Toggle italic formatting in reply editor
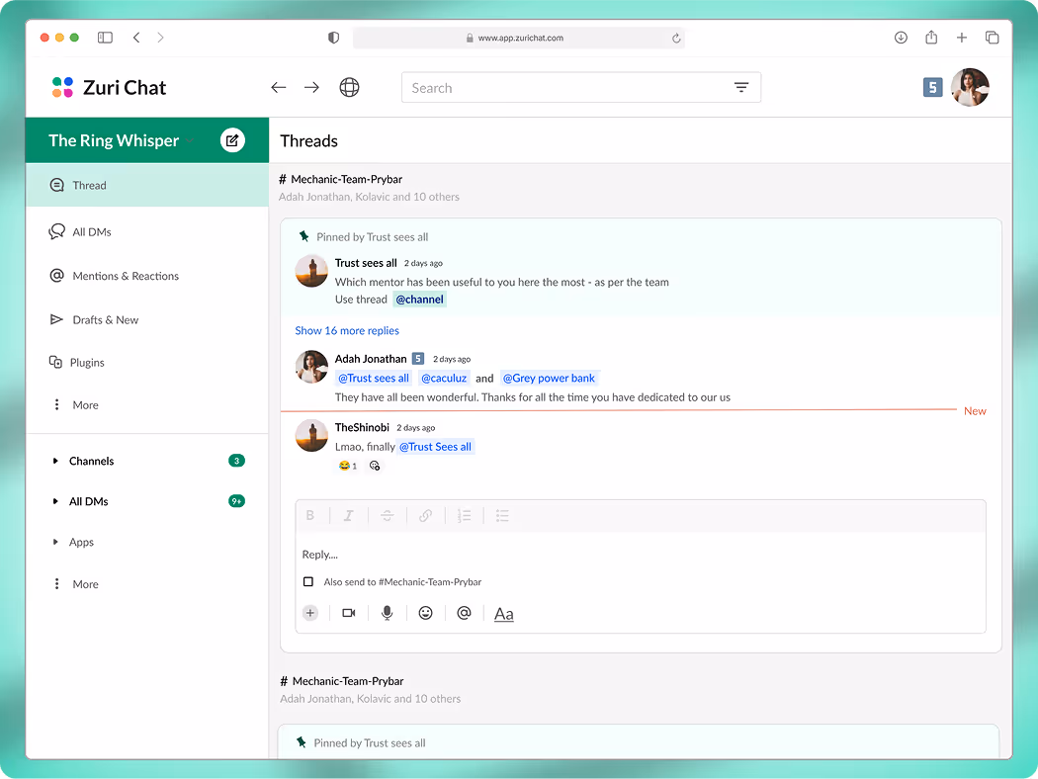Screen dimensions: 1038x779 pyautogui.click(x=348, y=516)
